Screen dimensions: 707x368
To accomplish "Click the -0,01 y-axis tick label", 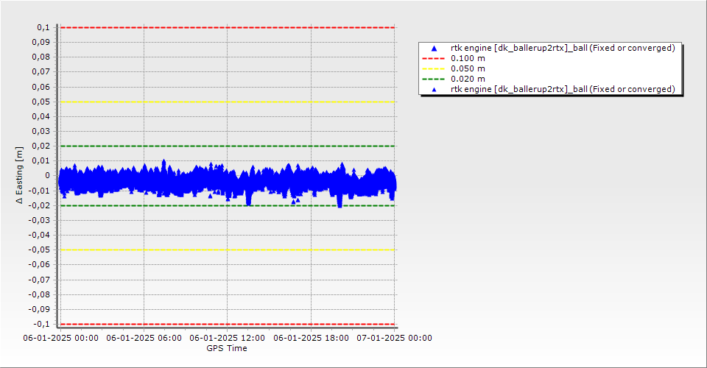I will pos(39,191).
